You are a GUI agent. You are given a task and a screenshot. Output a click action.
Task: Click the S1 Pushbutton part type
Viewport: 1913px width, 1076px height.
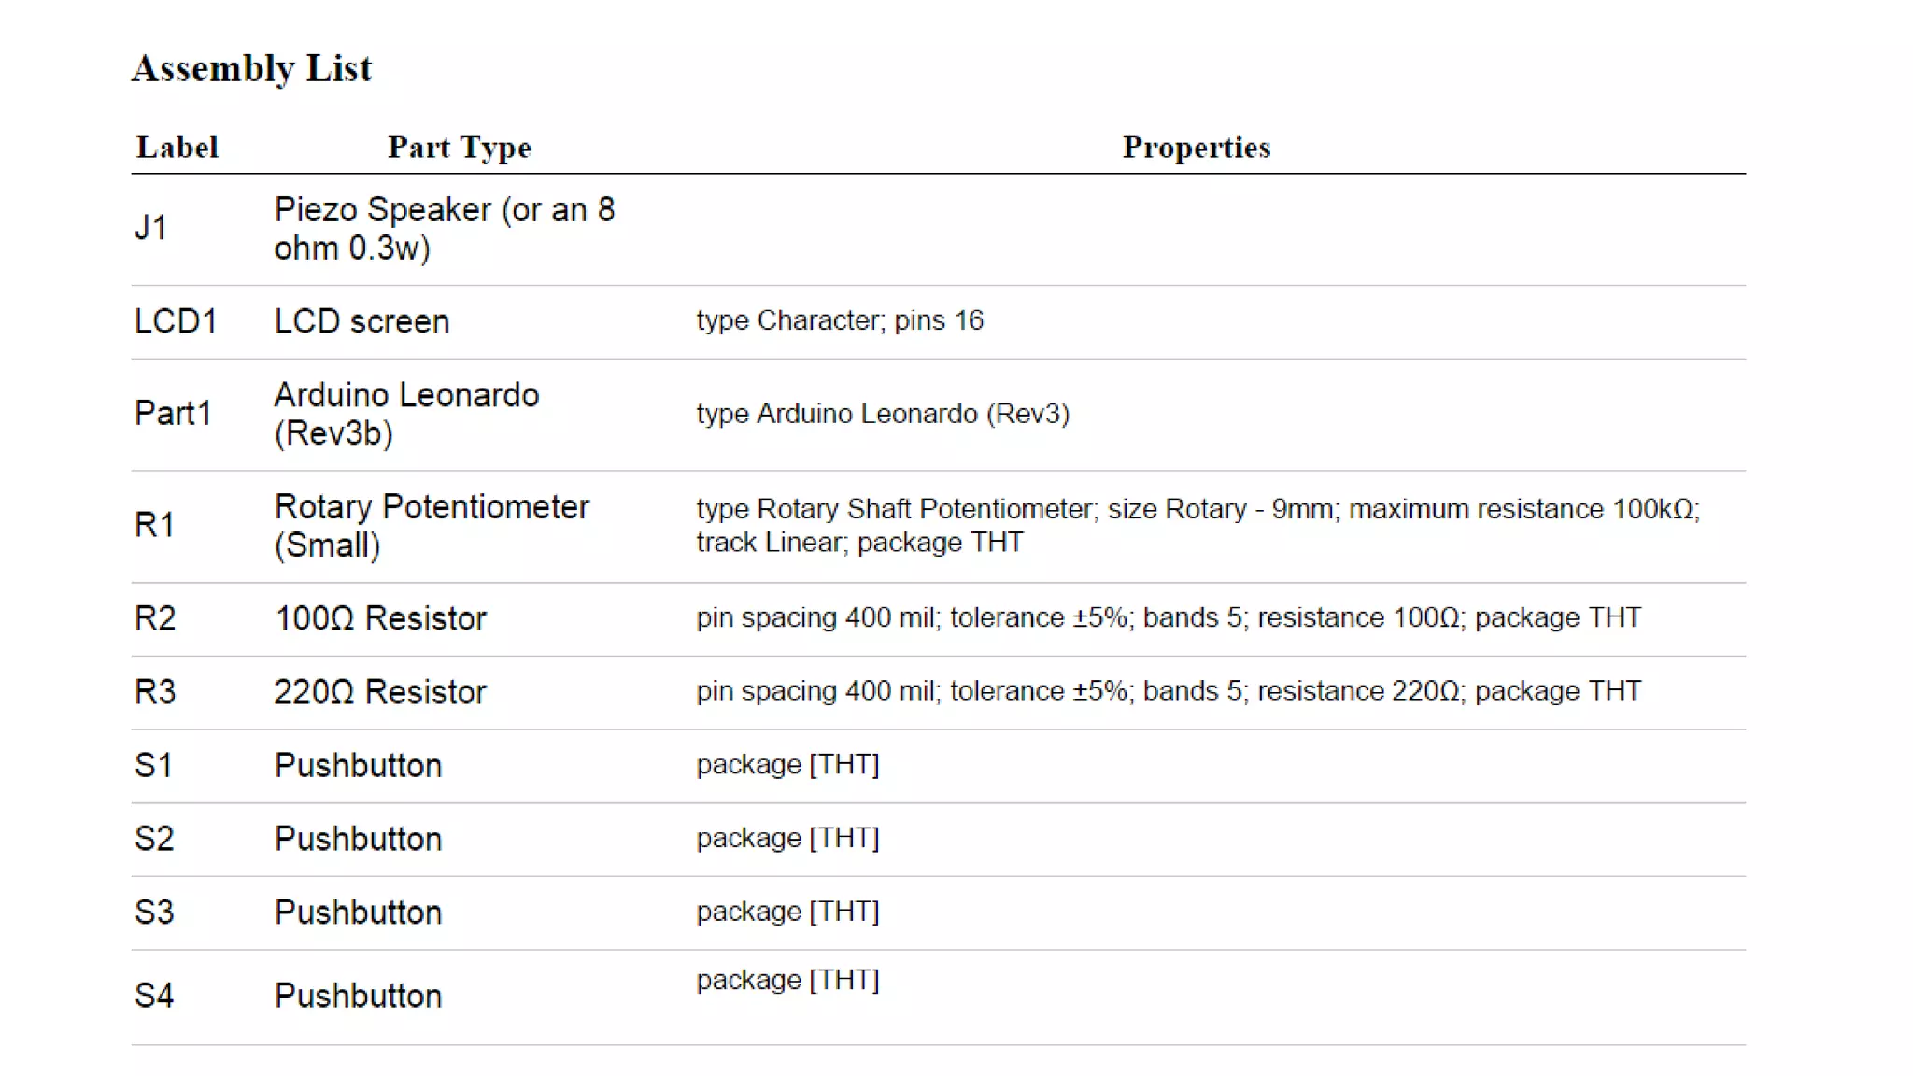tap(358, 766)
